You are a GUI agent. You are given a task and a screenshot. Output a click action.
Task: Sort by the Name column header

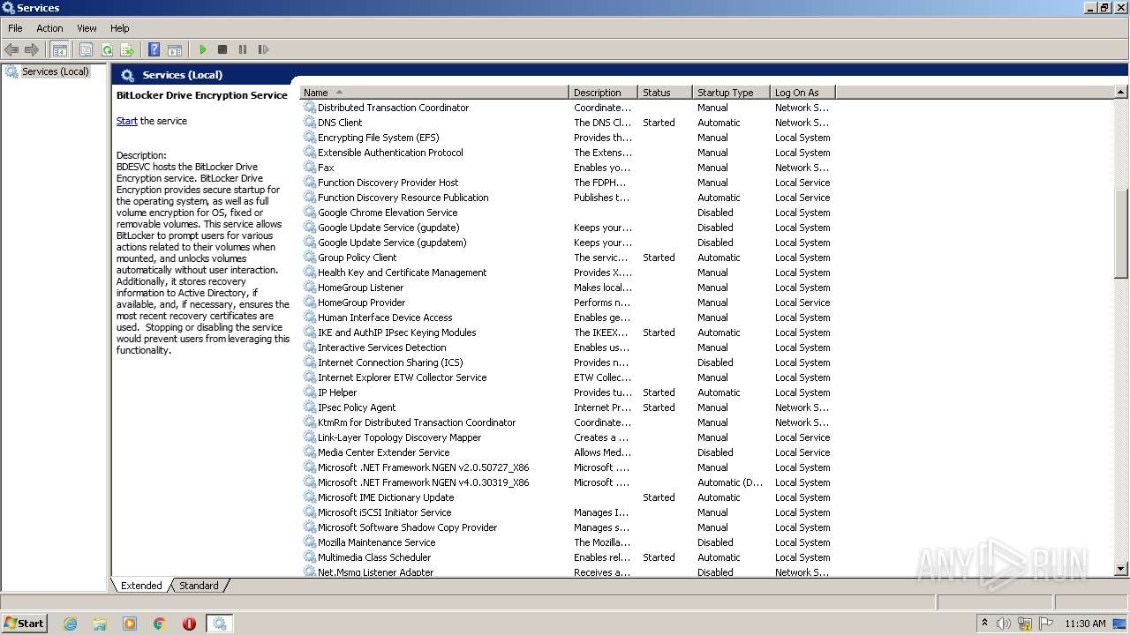[434, 93]
